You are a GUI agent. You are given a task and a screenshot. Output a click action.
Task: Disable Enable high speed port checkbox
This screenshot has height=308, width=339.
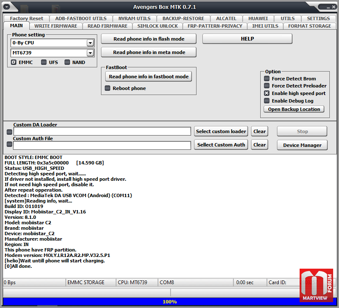pyautogui.click(x=267, y=93)
